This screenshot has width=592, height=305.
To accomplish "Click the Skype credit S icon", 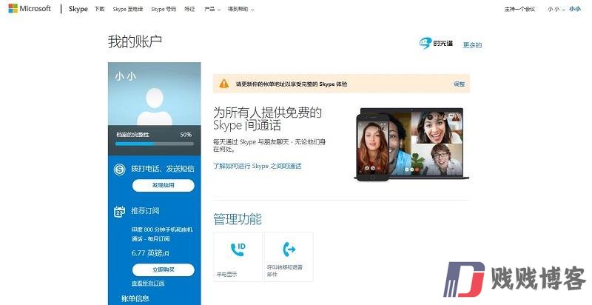I will 119,170.
